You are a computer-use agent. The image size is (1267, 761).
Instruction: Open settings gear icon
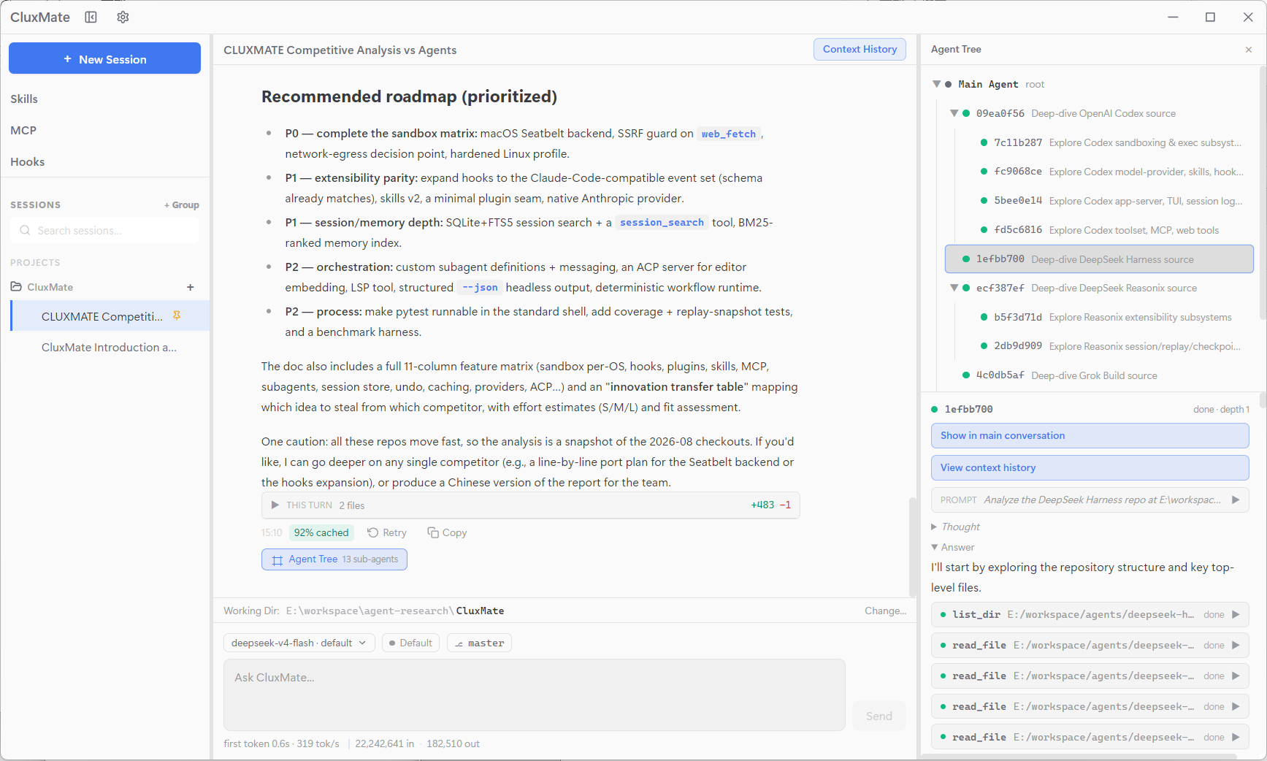click(x=123, y=17)
